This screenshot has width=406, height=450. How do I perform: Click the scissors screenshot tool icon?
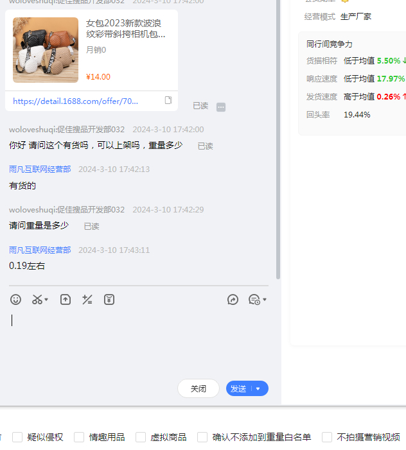[37, 299]
